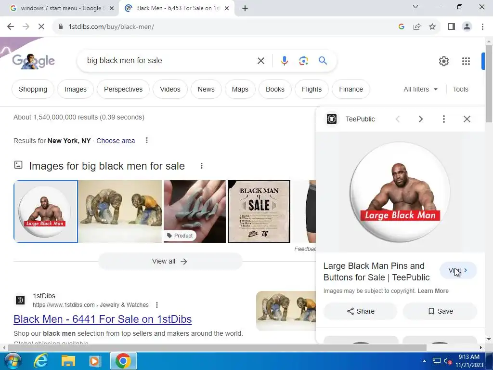493x370 pixels.
Task: Share the image with the Share button
Action: [x=360, y=311]
